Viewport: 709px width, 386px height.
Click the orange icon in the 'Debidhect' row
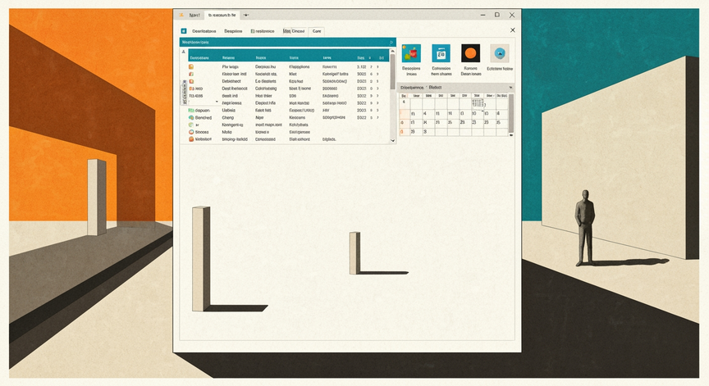coord(191,81)
